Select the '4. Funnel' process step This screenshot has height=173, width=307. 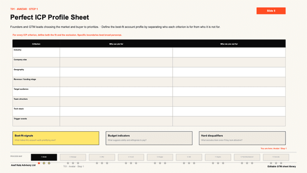131,157
